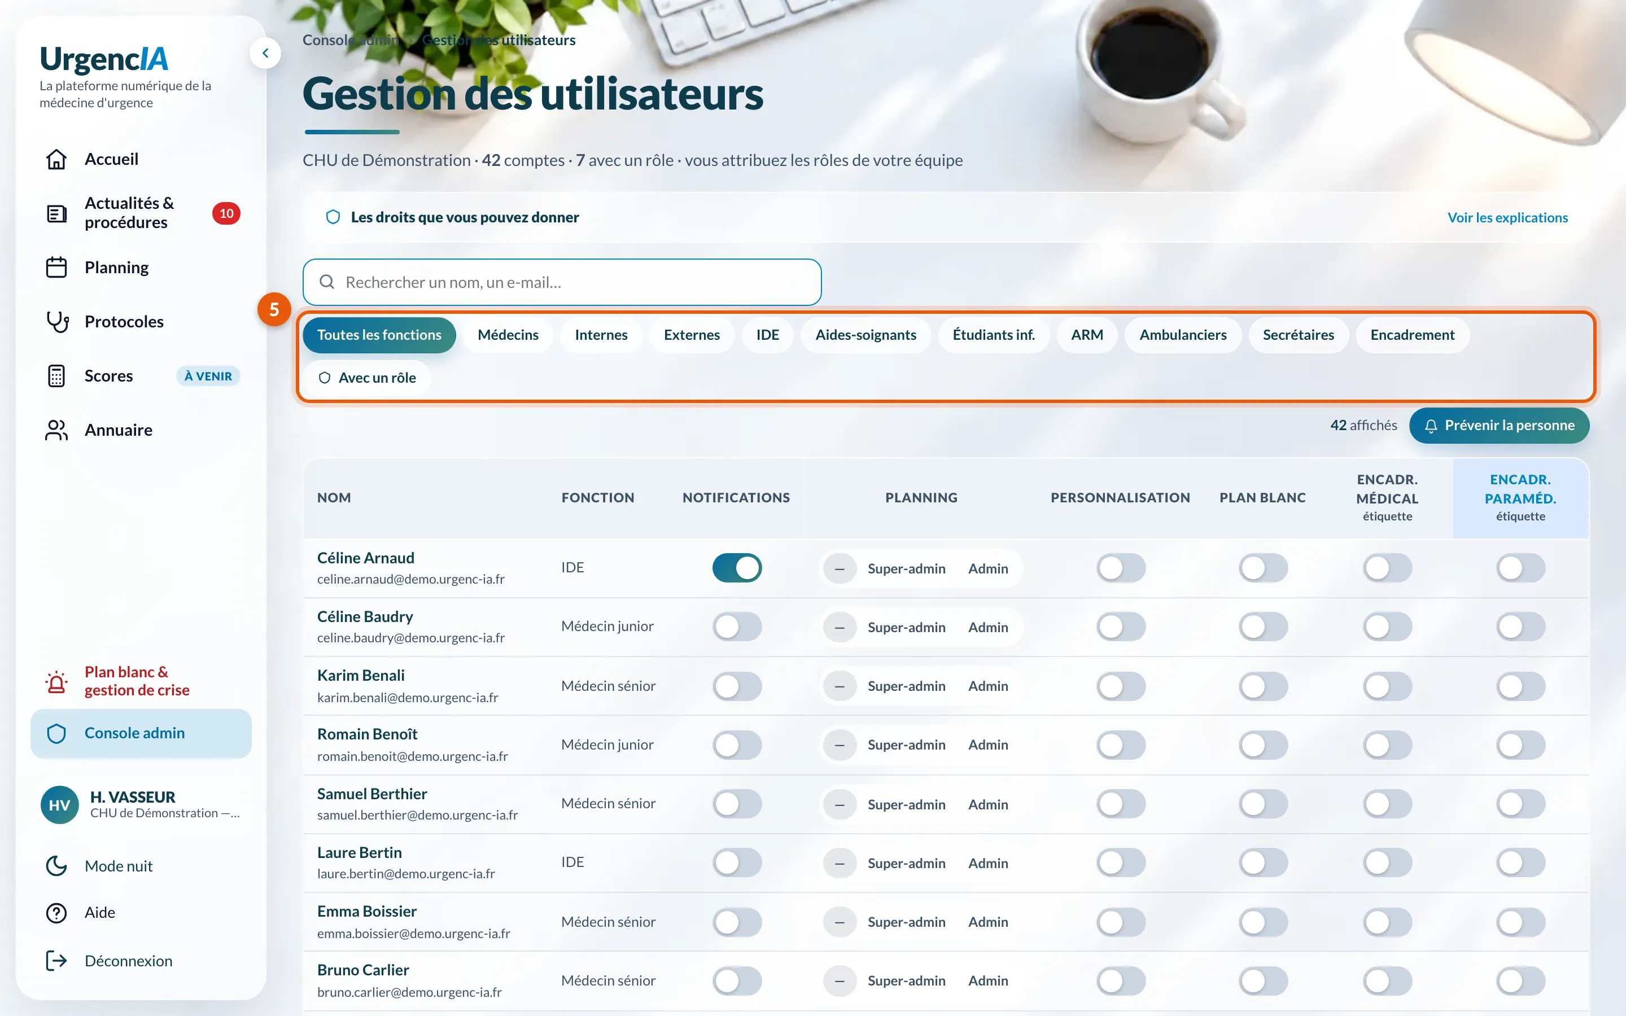
Task: Filter by the Médecins function tab
Action: tap(508, 335)
